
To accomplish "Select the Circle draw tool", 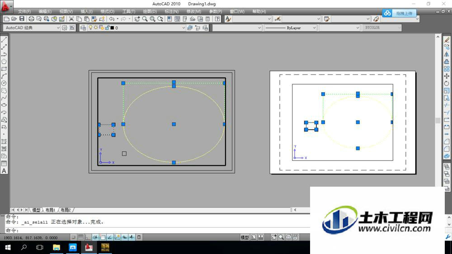I will [x=4, y=83].
